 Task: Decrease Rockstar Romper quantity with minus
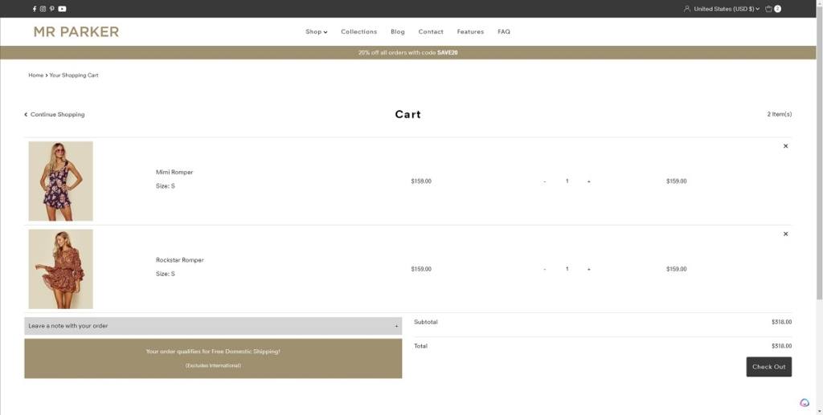(x=545, y=269)
